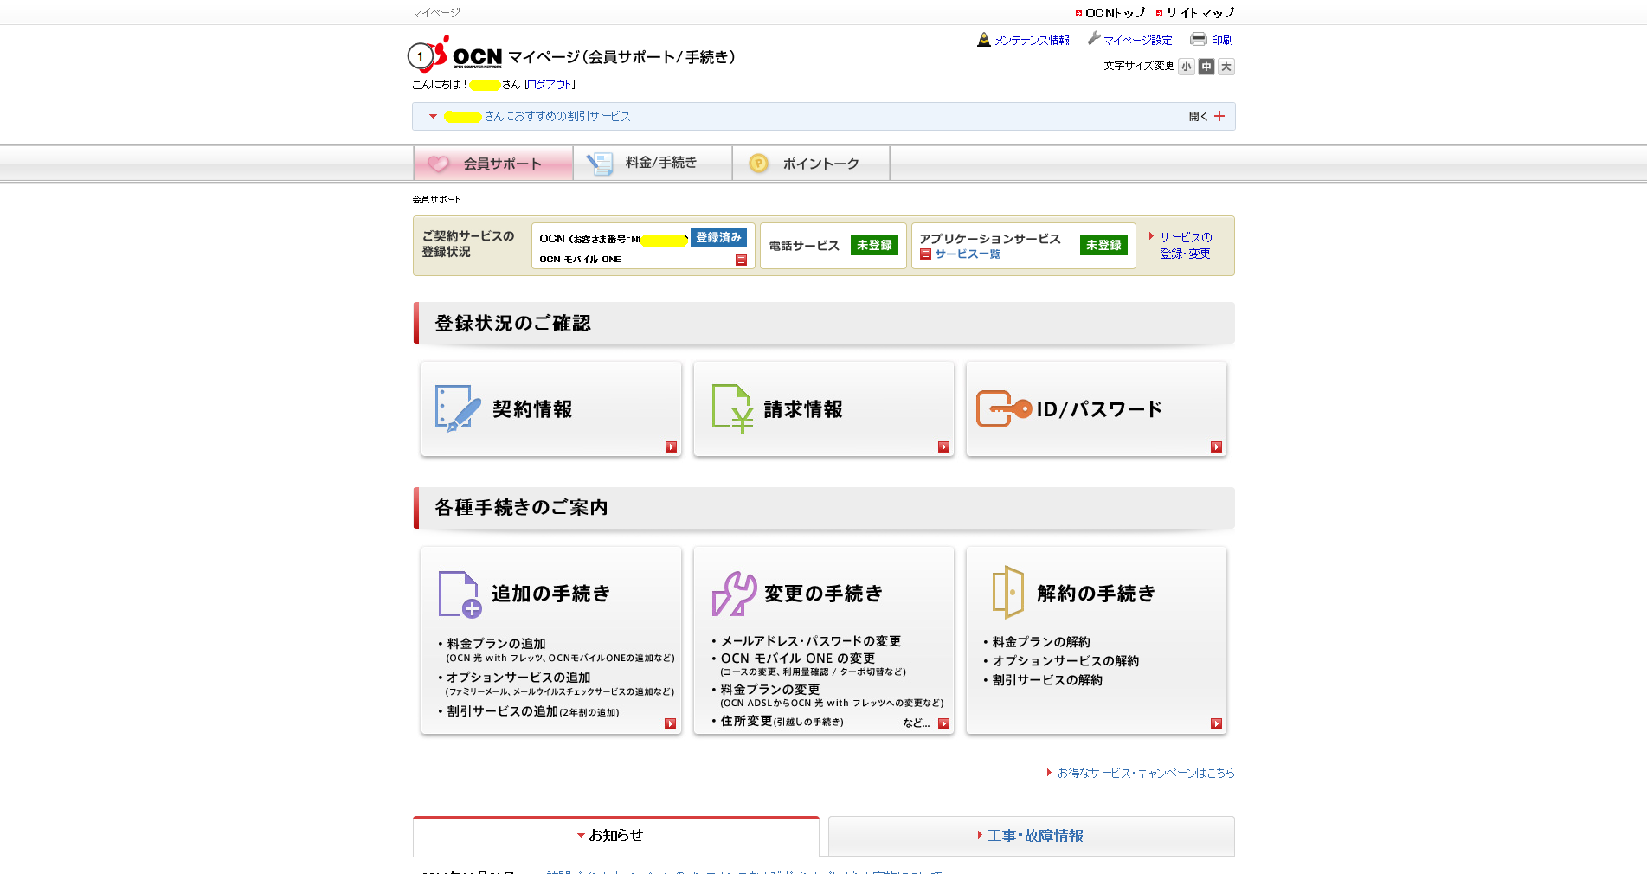1647x874 pixels.
Task: Open 変更の手続き heading
Action: point(823,594)
